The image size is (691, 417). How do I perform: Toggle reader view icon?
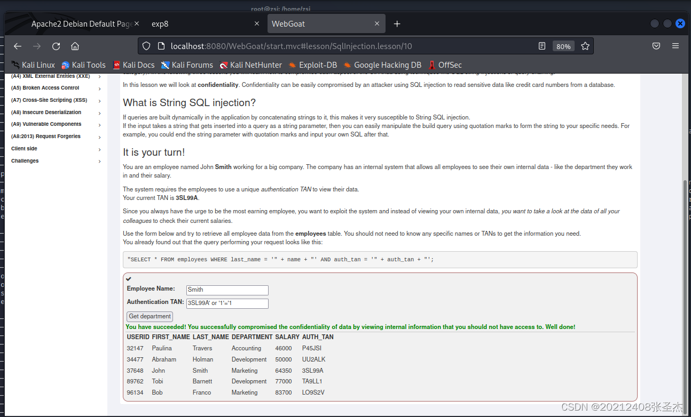pyautogui.click(x=542, y=46)
